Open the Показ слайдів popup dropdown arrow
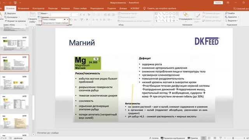Viewport: 249px width, 140px height. 65,19
